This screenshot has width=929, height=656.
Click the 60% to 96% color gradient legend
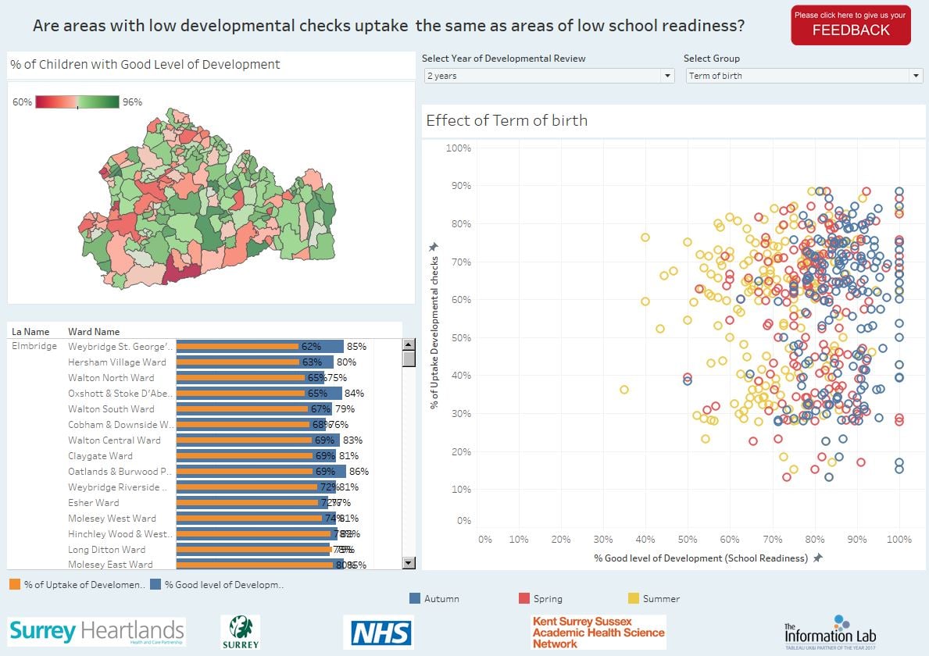tap(77, 102)
